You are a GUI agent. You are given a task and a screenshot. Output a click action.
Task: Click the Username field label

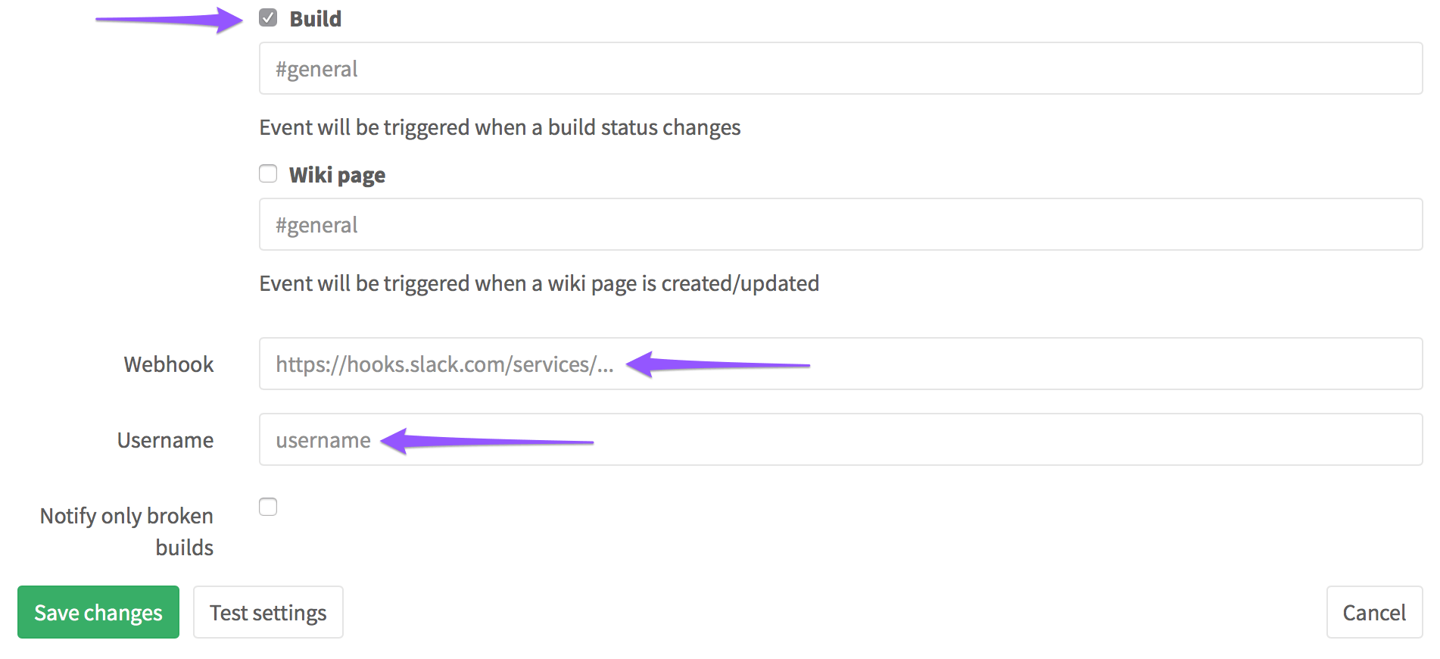[165, 440]
